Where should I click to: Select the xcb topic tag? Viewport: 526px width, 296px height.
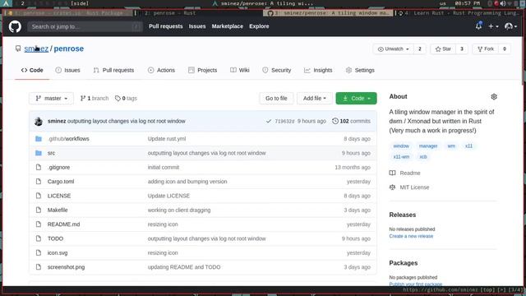coord(423,157)
